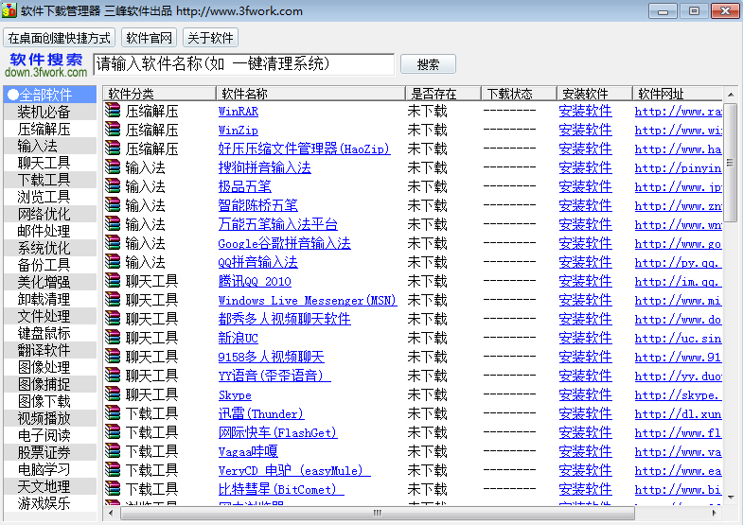Click the icon beside 腾讯QQ 2010
The width and height of the screenshot is (743, 525).
[x=113, y=281]
